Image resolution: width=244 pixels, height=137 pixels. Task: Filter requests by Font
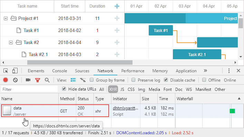pyautogui.click(x=168, y=89)
